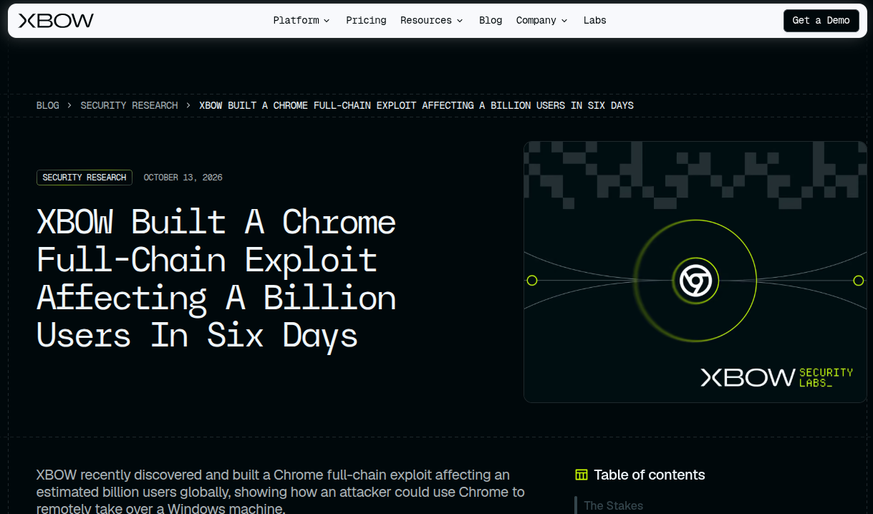Click the Get a Demo button

[x=821, y=21]
